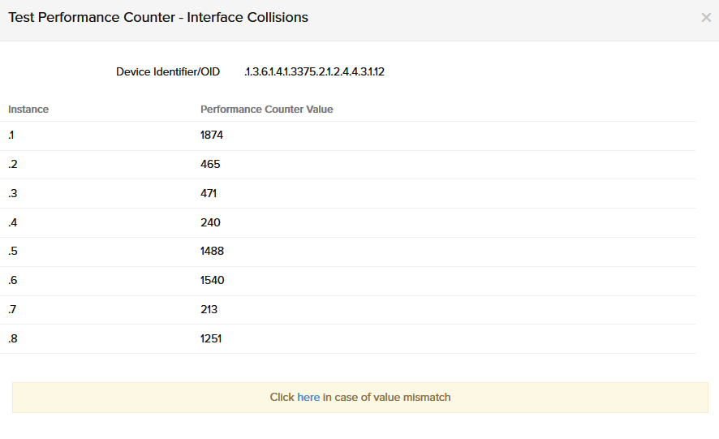Select instance .3 row
This screenshot has height=439, width=719.
pos(12,194)
